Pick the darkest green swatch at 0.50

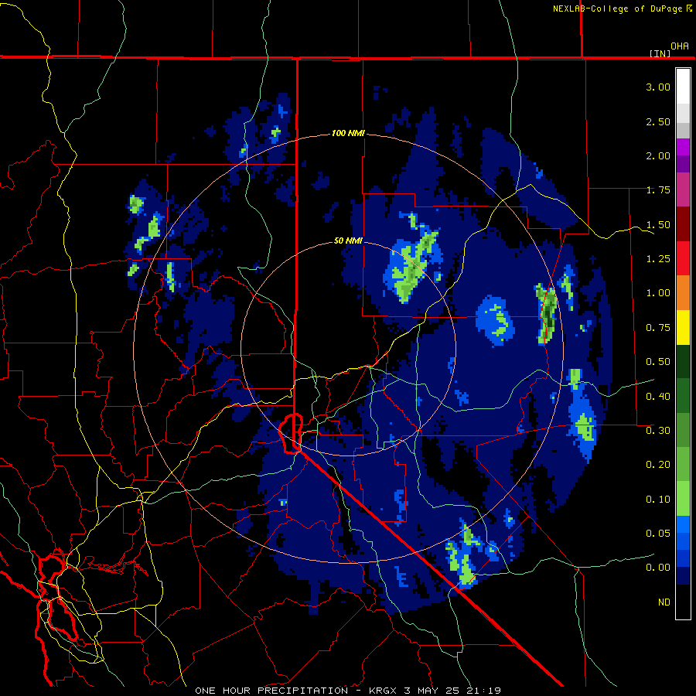683,361
